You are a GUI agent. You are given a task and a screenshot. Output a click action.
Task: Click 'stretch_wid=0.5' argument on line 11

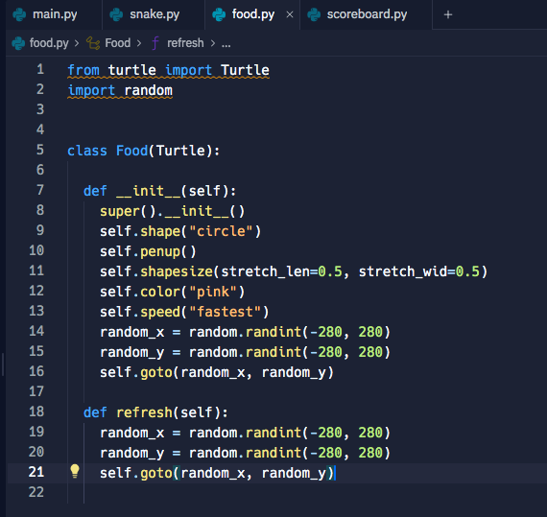(419, 271)
